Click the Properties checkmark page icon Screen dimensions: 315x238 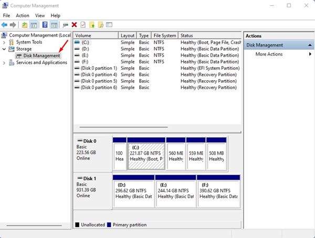tap(83, 25)
